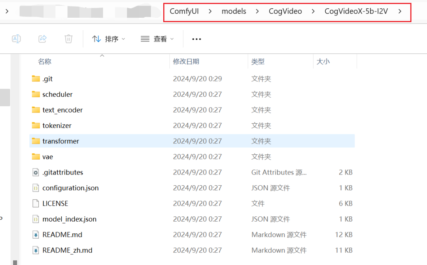Select the CogVideoX-5b-I2V breadcrumb segment

pyautogui.click(x=356, y=11)
